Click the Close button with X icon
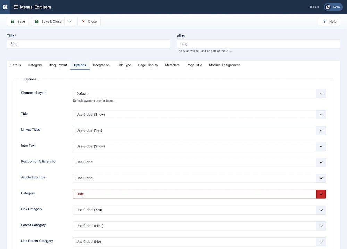 point(89,21)
